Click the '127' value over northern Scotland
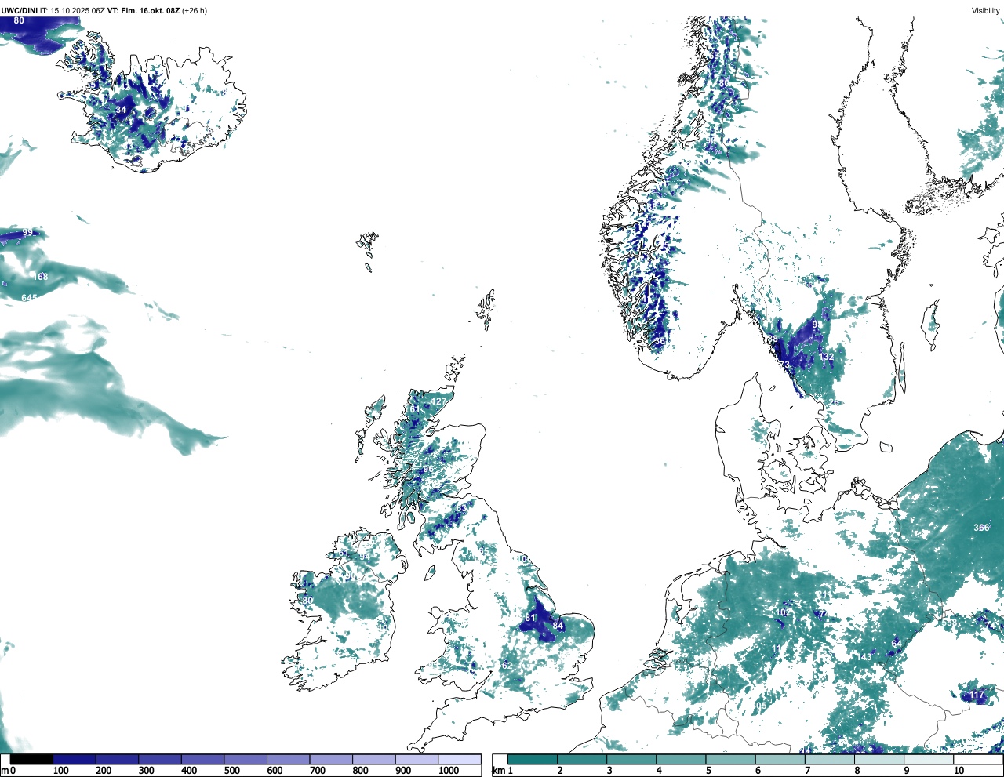Screen dimensions: 1004x777 [x=438, y=401]
